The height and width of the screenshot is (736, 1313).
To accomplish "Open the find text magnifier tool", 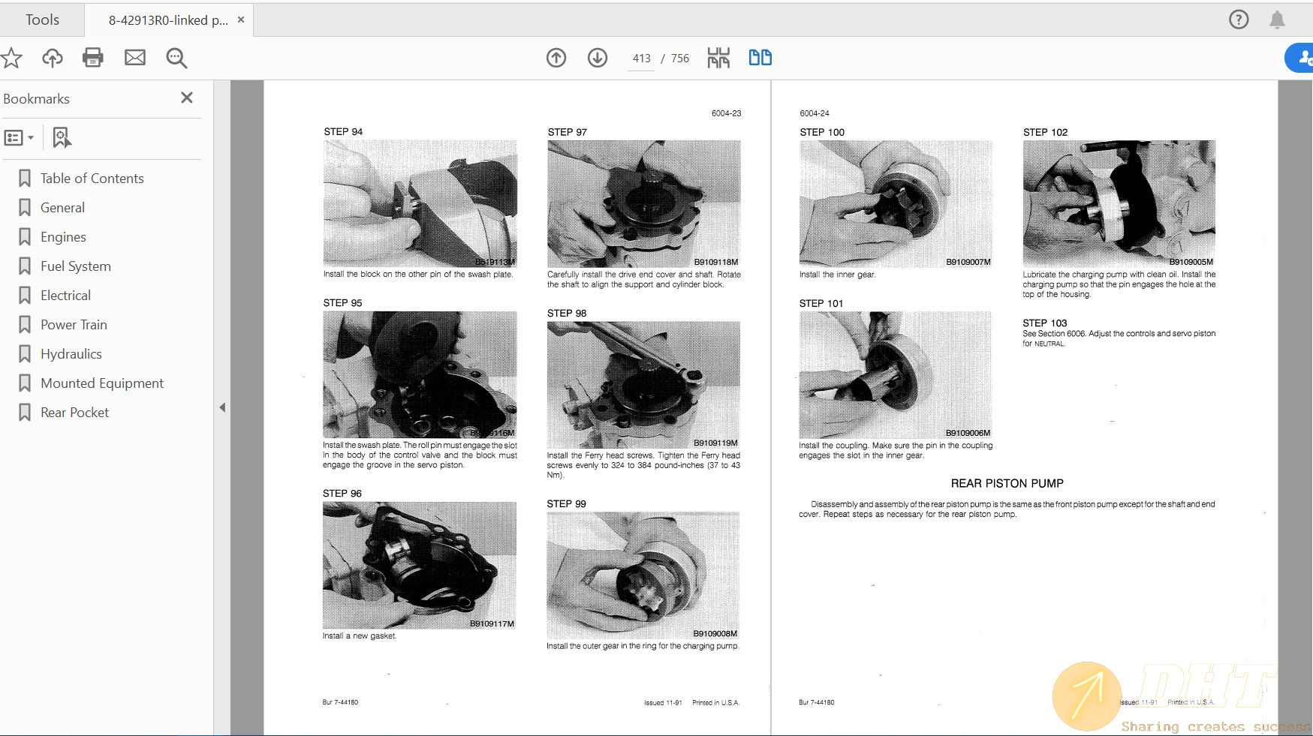I will (x=176, y=58).
